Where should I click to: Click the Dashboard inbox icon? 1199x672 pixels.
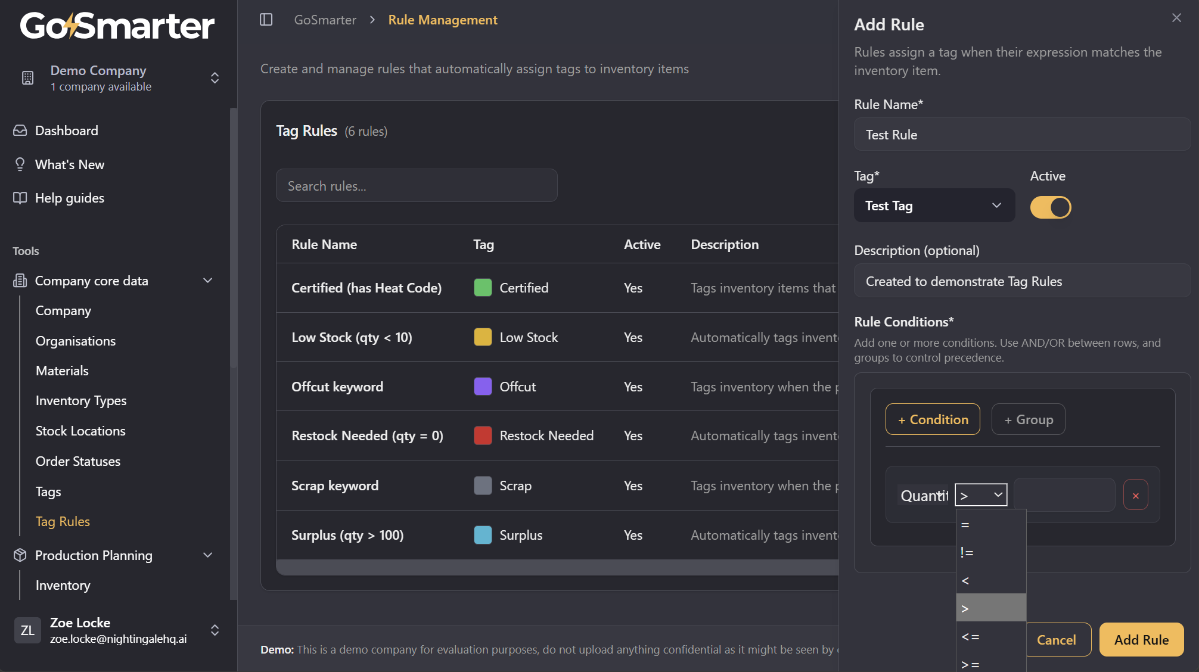click(x=20, y=130)
